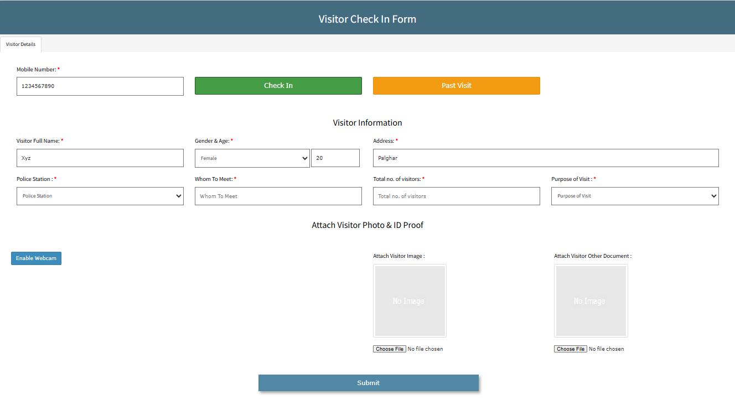Expand the Purpose of Visit dropdown
Image resolution: width=735 pixels, height=405 pixels.
click(x=634, y=196)
